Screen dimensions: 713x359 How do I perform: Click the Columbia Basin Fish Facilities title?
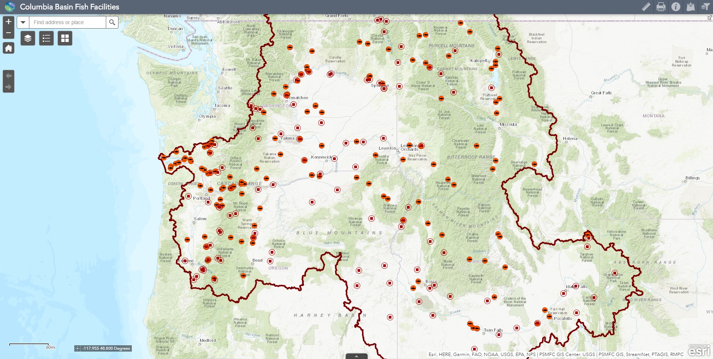pos(69,7)
